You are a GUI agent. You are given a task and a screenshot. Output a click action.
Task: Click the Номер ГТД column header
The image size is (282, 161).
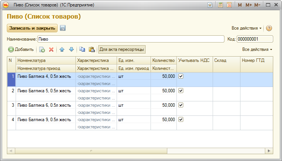256,64
